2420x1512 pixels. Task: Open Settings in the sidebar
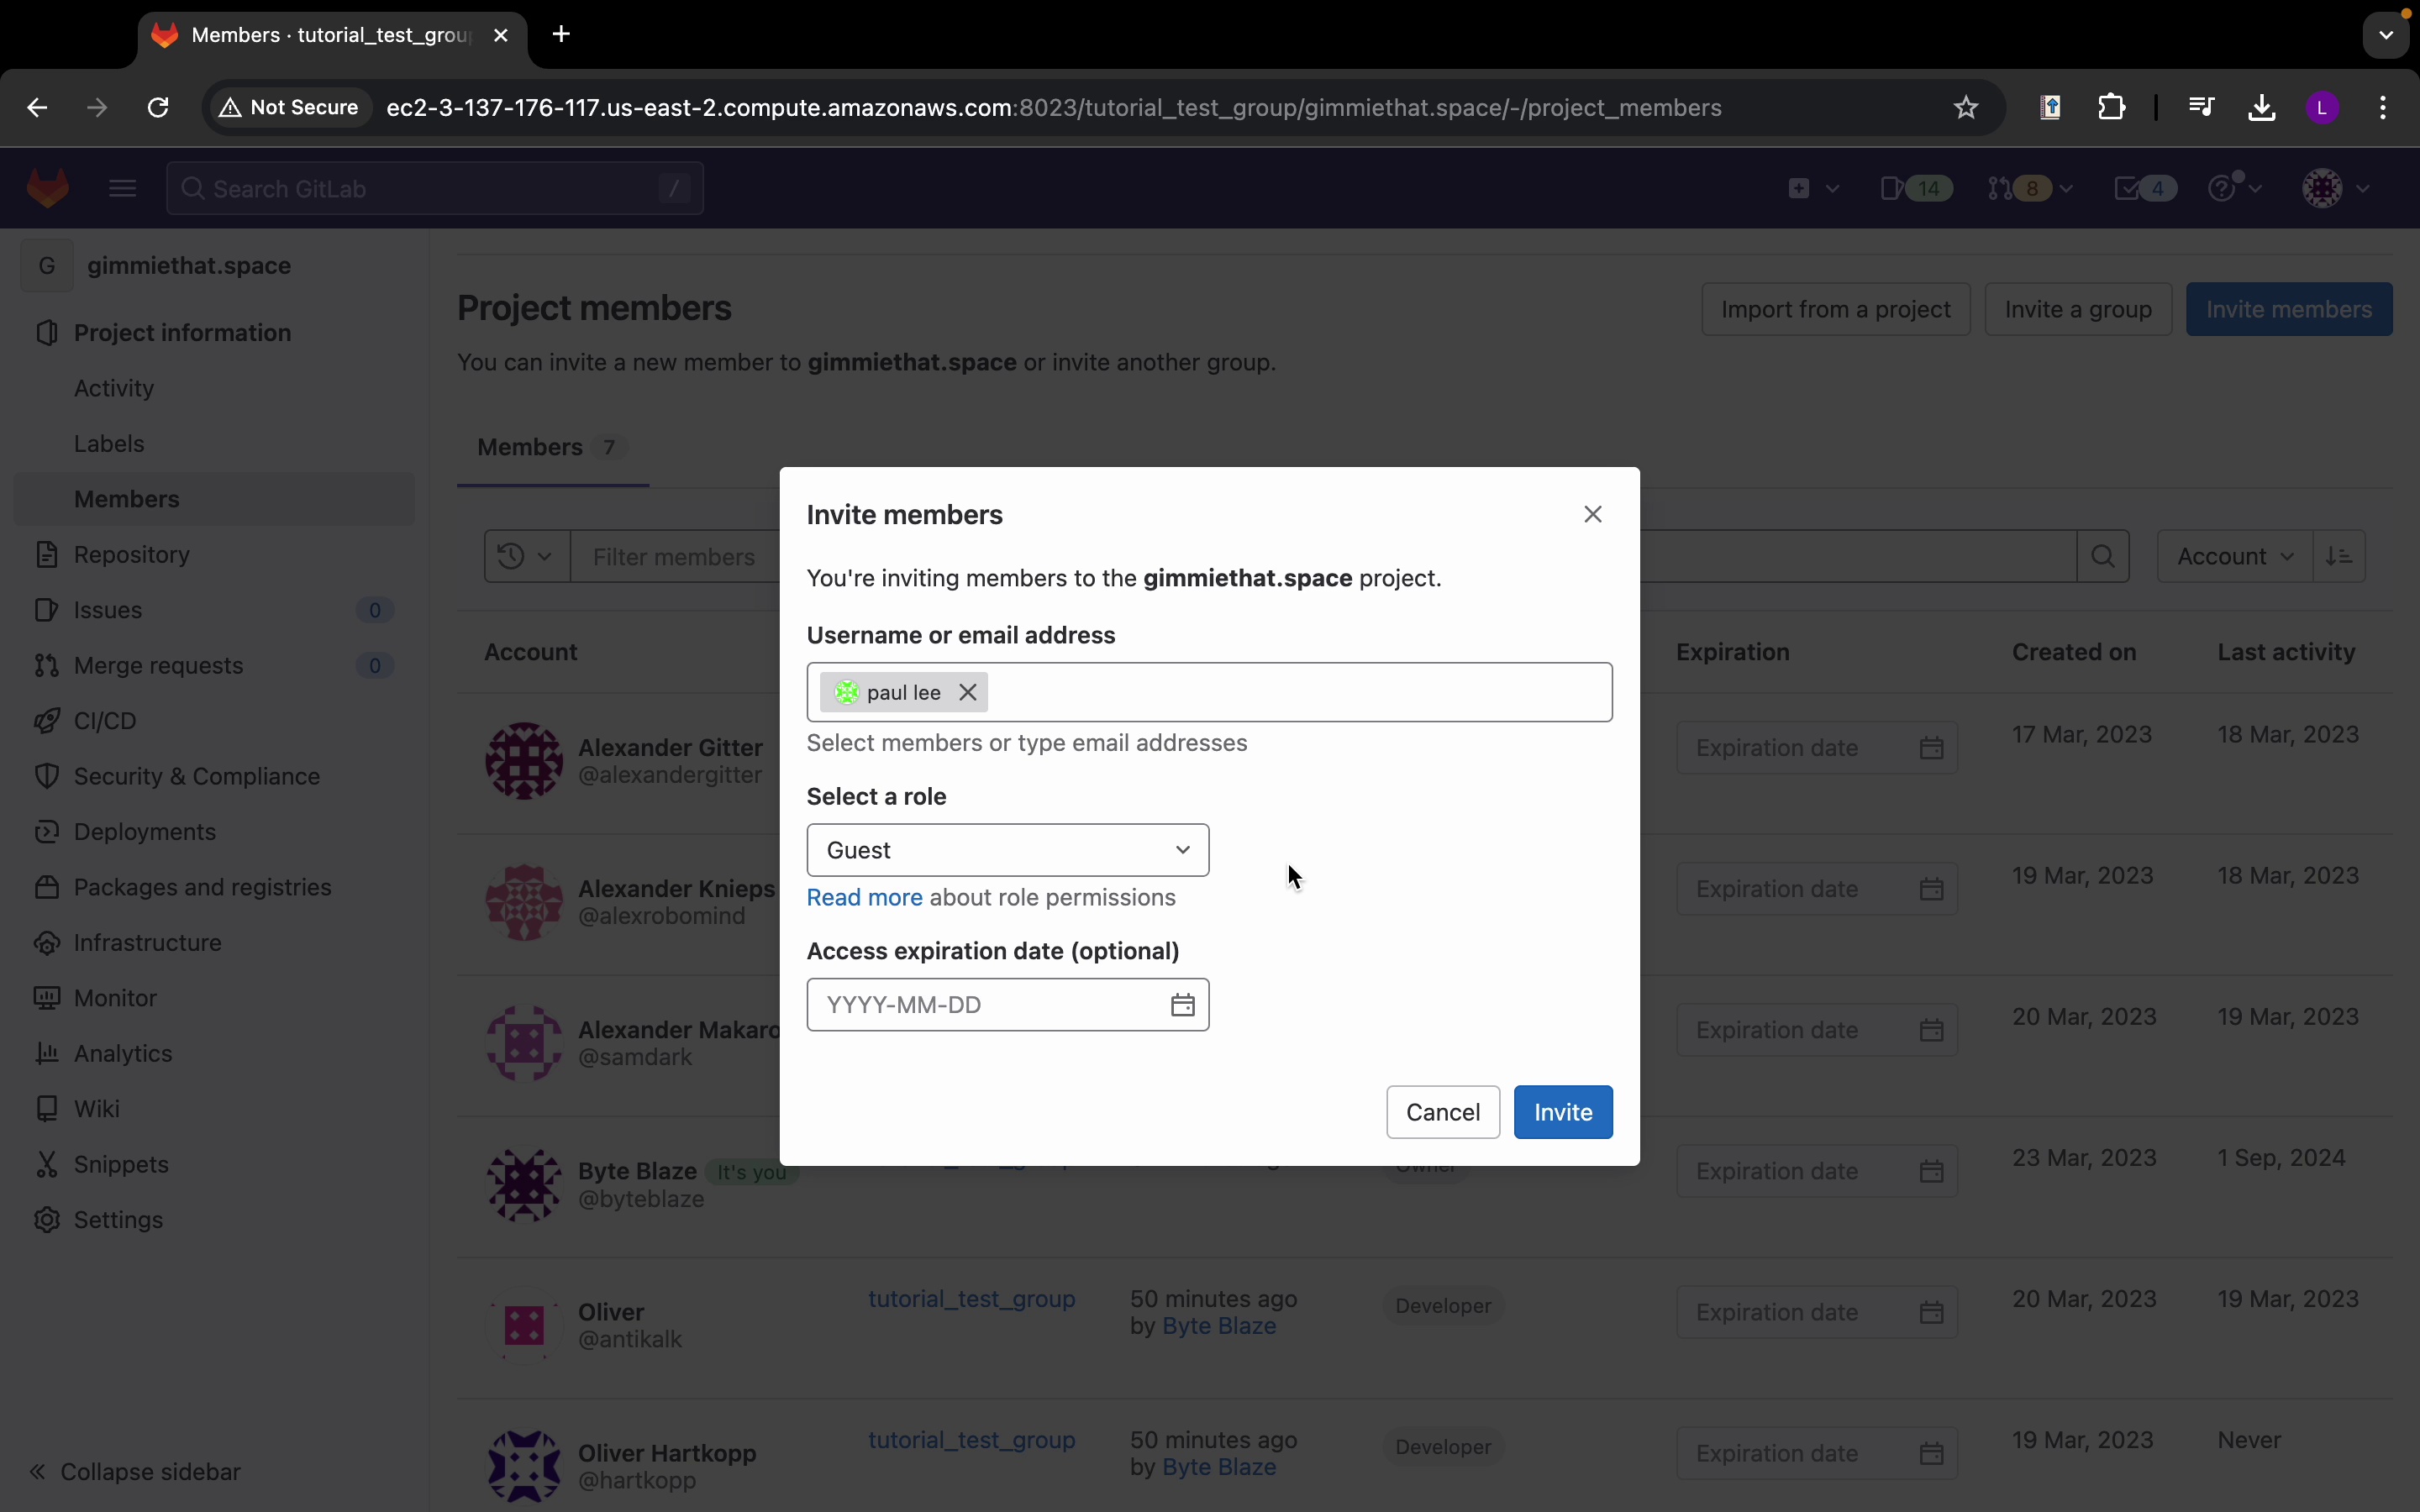point(118,1220)
